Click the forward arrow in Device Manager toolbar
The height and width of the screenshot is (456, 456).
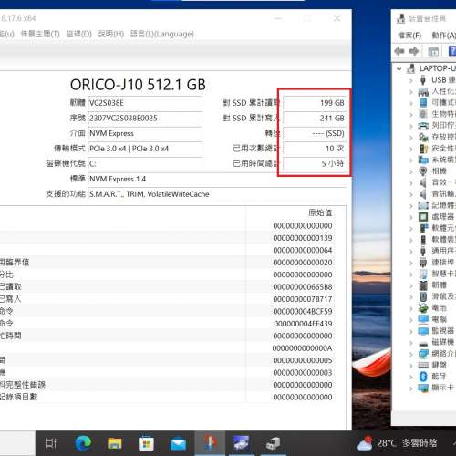pyautogui.click(x=414, y=51)
